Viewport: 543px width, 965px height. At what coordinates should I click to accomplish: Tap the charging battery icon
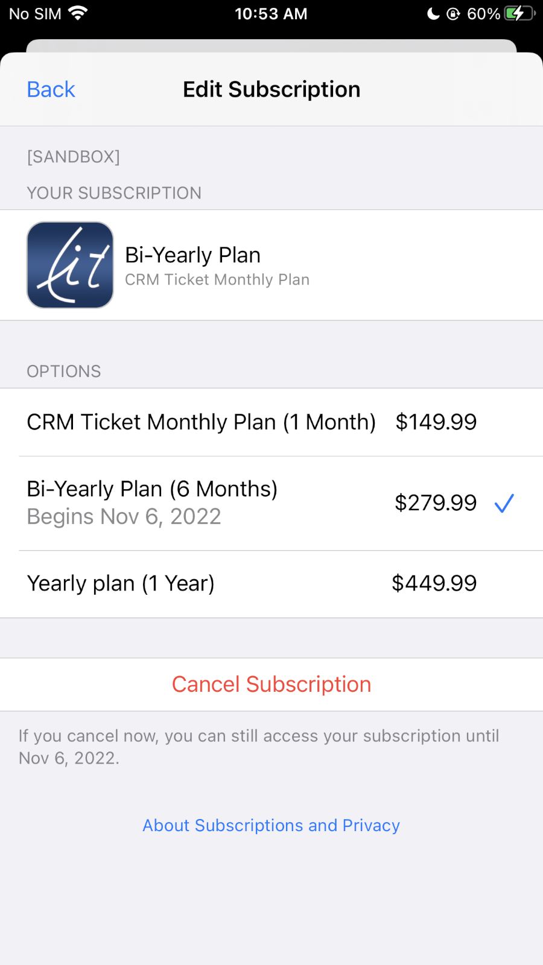[519, 13]
